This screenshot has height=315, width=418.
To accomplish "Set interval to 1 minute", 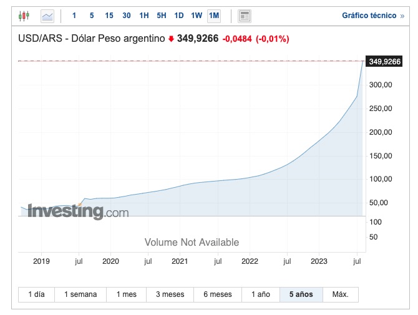I will pyautogui.click(x=74, y=15).
